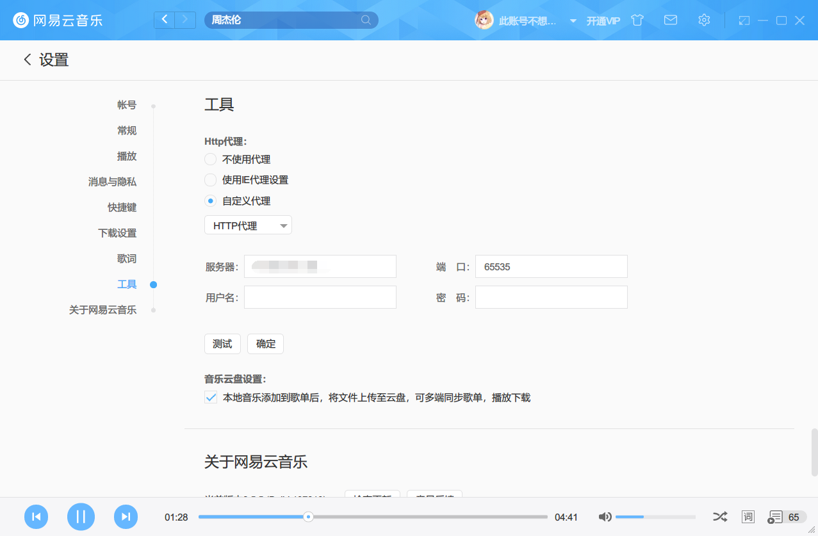Click the settings gear icon

[704, 20]
